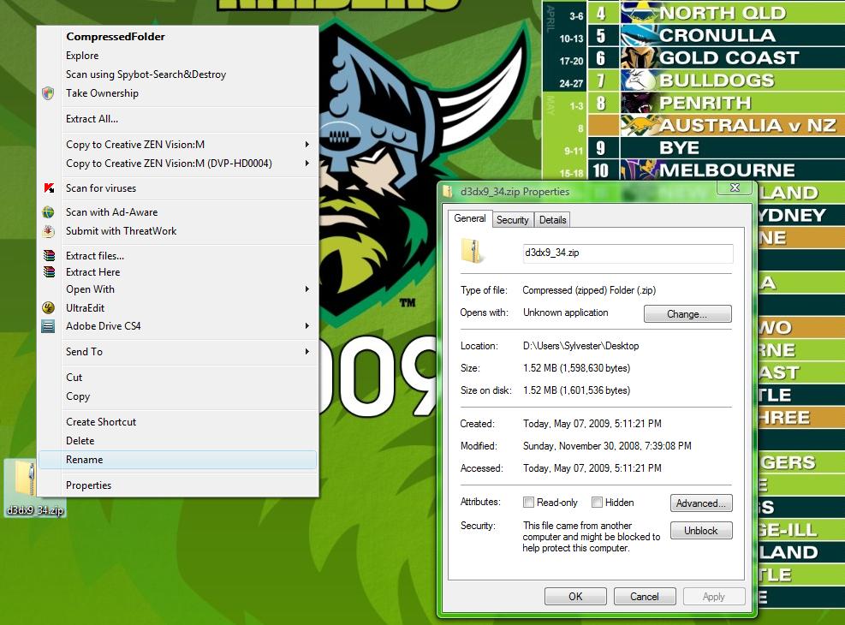Click the zipped folder icon in Properties dialog

473,252
